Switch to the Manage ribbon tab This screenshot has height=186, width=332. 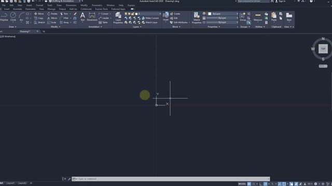(51, 9)
